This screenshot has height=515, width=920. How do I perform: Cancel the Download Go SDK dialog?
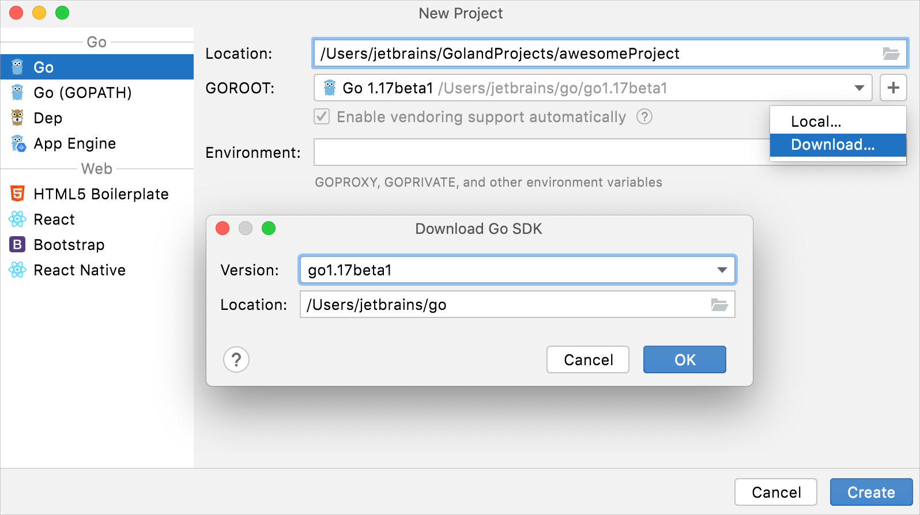point(588,360)
